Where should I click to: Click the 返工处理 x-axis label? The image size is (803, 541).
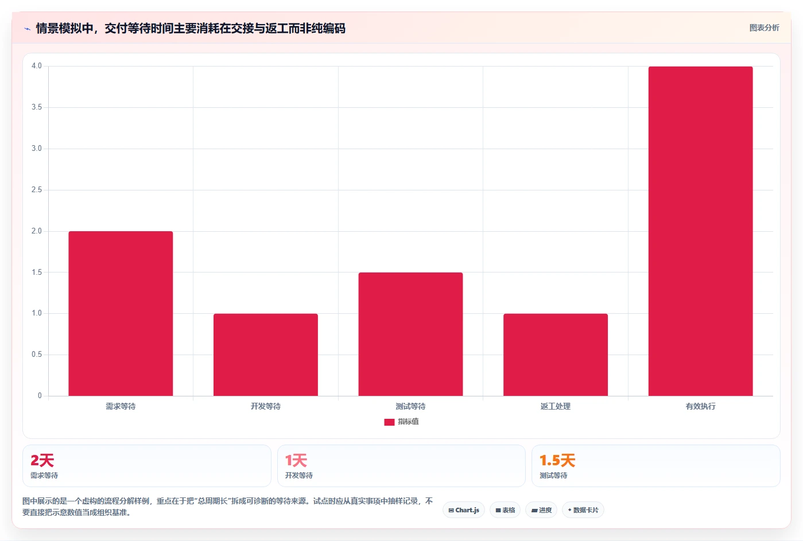click(556, 406)
